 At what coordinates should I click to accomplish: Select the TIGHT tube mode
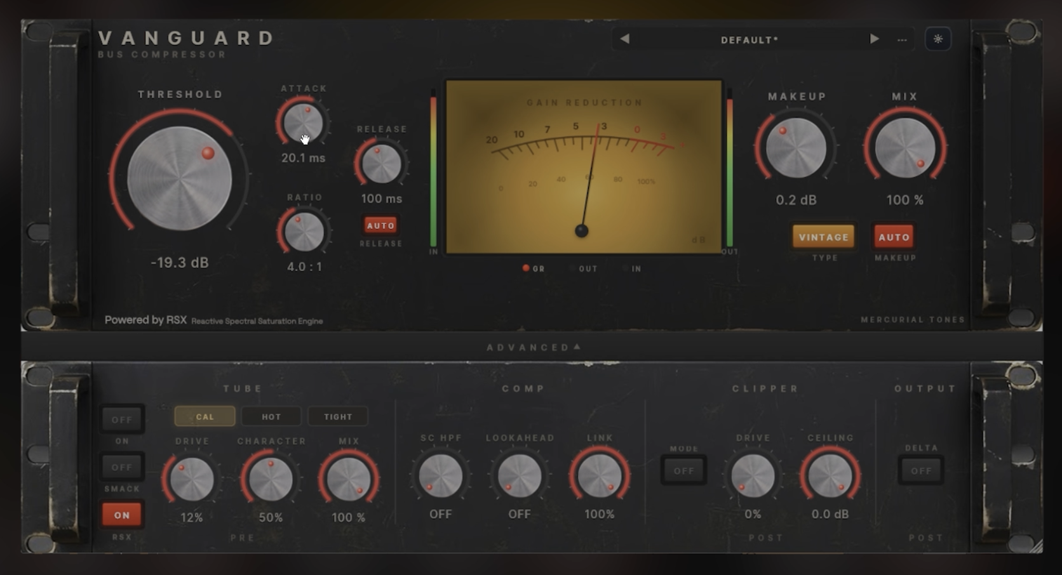(x=338, y=416)
